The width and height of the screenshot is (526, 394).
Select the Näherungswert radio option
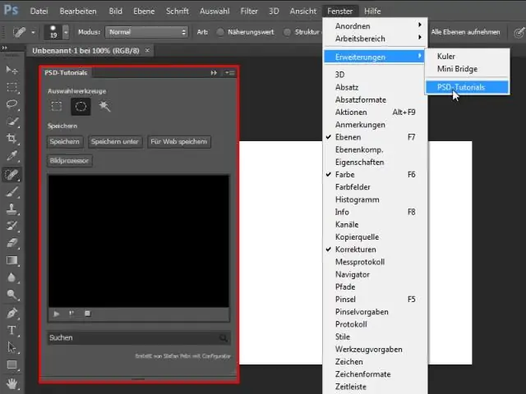click(x=220, y=32)
